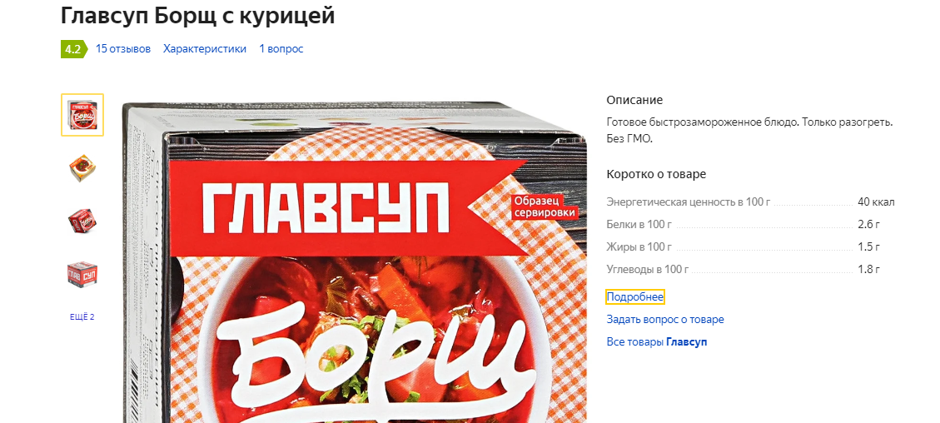Select the first highlighted front-view thumbnail
The image size is (940, 423).
pos(82,115)
